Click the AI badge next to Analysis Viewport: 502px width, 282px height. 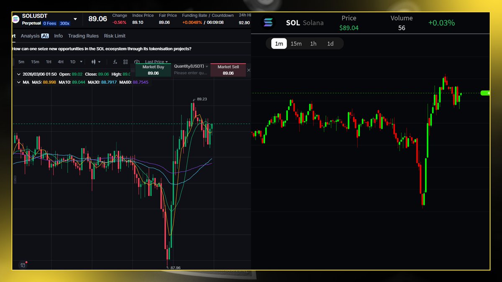(45, 36)
